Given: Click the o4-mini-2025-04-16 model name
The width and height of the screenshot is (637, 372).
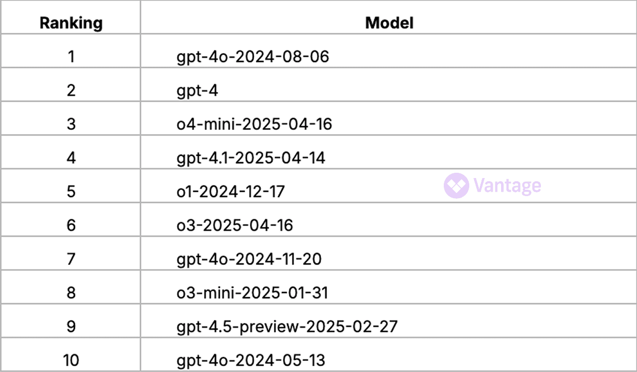Looking at the screenshot, I should pos(254,124).
